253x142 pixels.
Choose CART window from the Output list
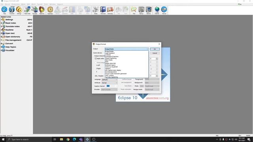click(x=126, y=75)
